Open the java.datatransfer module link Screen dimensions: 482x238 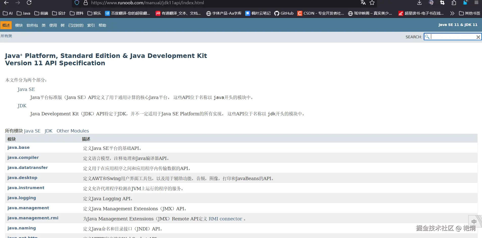click(x=28, y=168)
